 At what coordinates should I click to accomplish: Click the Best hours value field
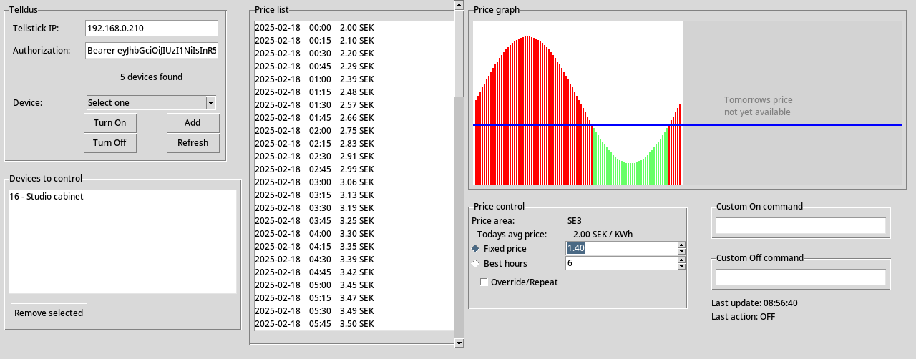tap(621, 263)
